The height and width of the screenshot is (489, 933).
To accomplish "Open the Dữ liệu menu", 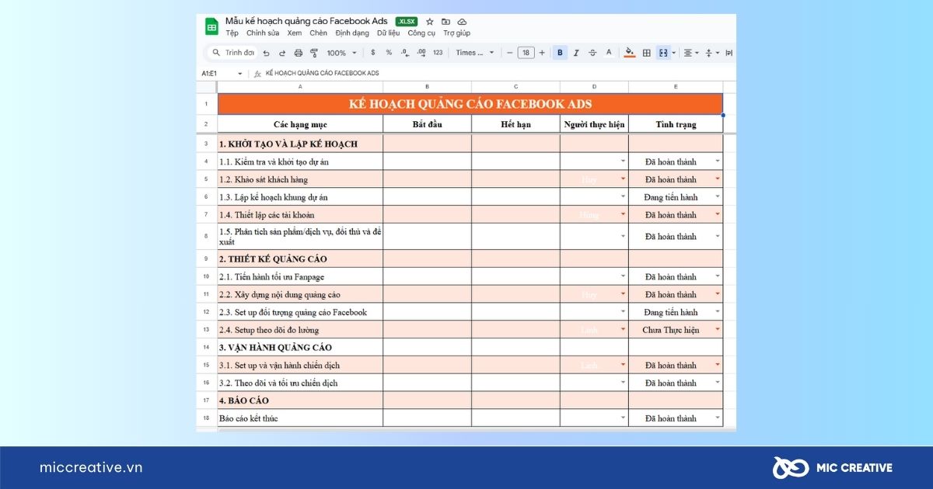I will tap(389, 33).
